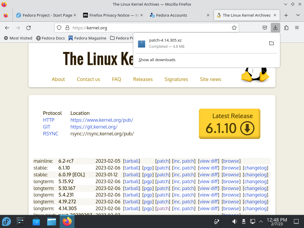This screenshot has height=228, width=304.
Task: Open the clock and calendar widget
Action: click(277, 221)
